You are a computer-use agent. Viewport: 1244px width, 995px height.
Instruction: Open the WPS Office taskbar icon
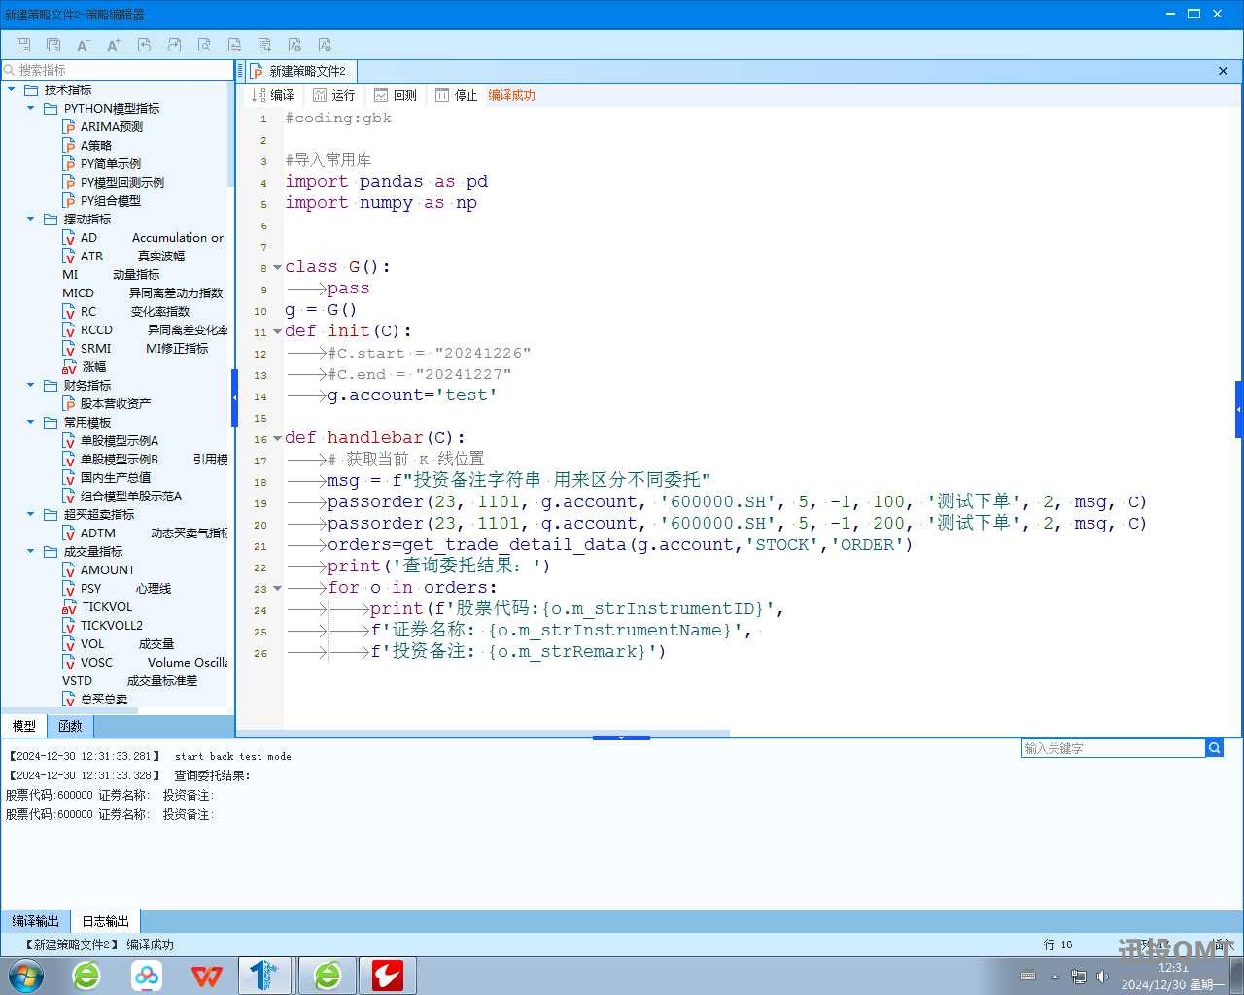coord(206,975)
